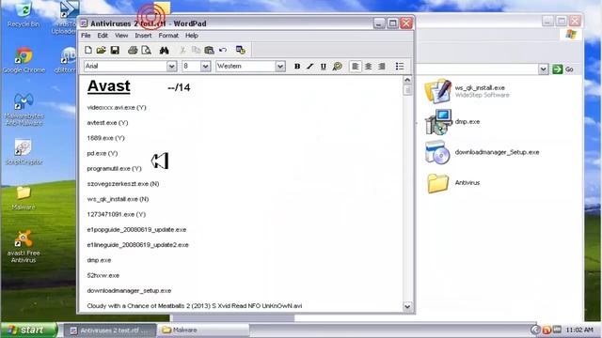Create a new document in WordPad
602x338 pixels.
[88, 50]
